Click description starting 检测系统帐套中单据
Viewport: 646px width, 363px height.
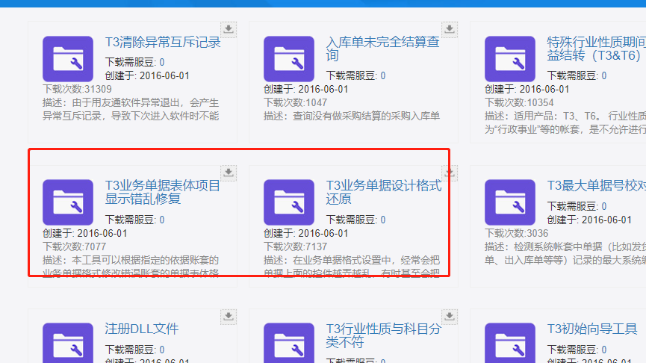click(x=565, y=253)
